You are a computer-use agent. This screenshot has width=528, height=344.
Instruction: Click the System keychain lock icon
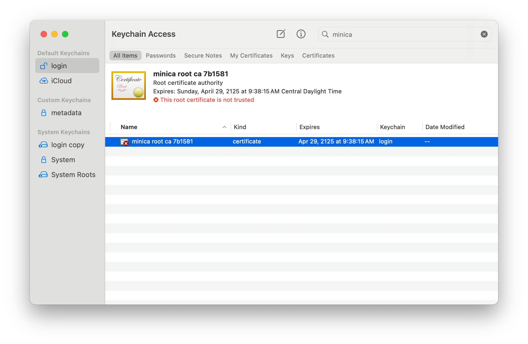point(44,160)
